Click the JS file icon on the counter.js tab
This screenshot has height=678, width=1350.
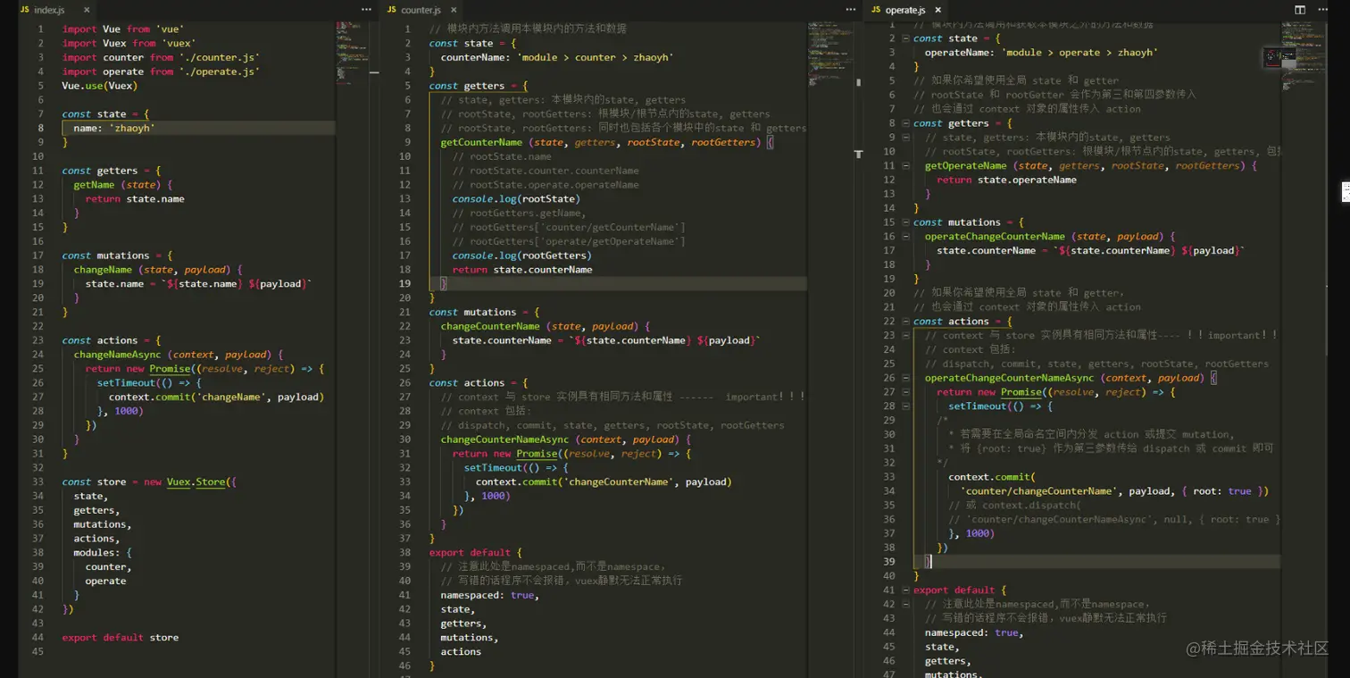(392, 10)
